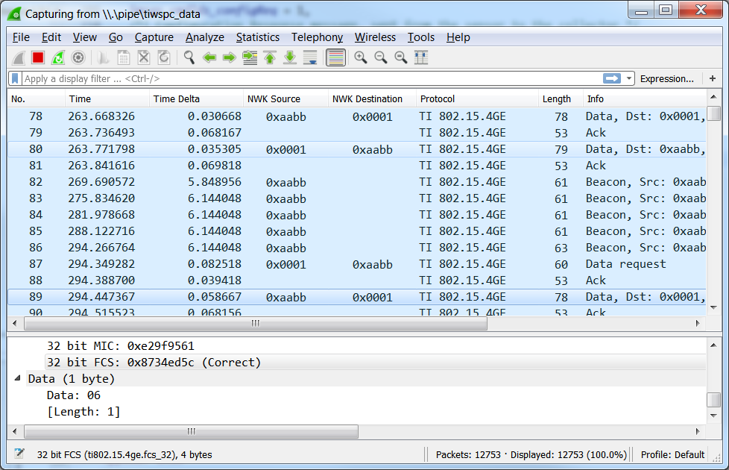Select the [Length: 1] line
Screen dimensions: 729x470
(x=83, y=411)
